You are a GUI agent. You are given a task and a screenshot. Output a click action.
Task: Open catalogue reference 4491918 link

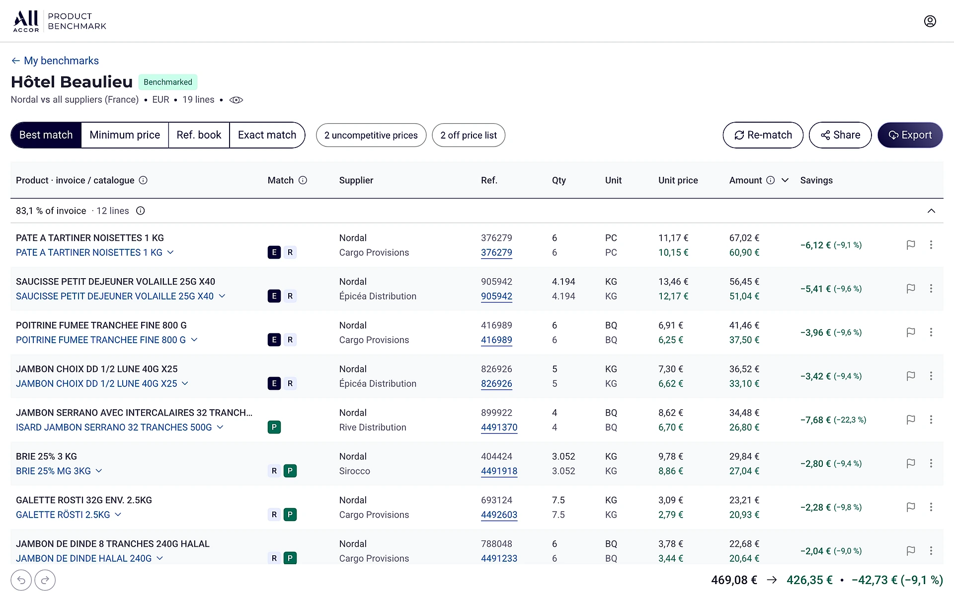click(x=499, y=471)
